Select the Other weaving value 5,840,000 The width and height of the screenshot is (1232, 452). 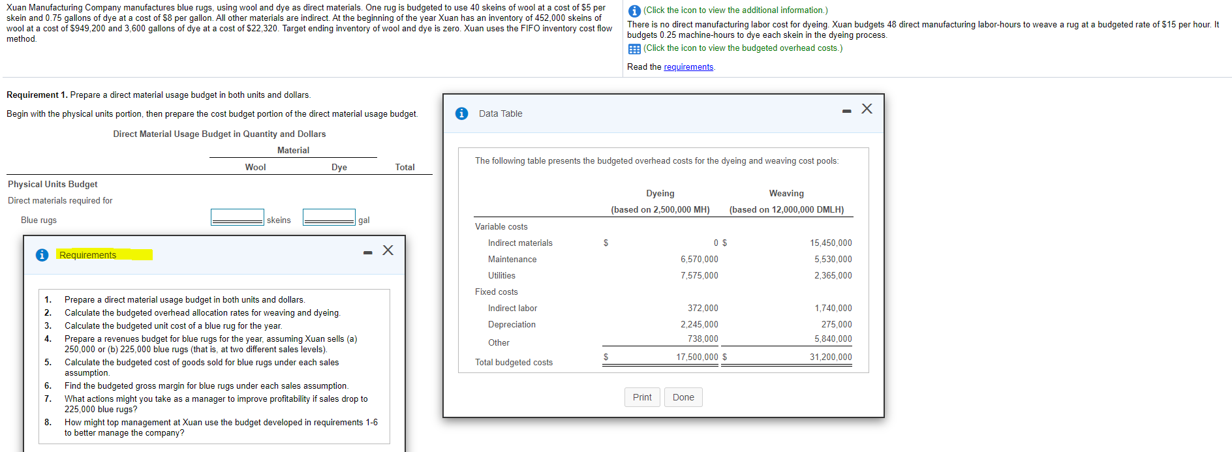(x=833, y=339)
